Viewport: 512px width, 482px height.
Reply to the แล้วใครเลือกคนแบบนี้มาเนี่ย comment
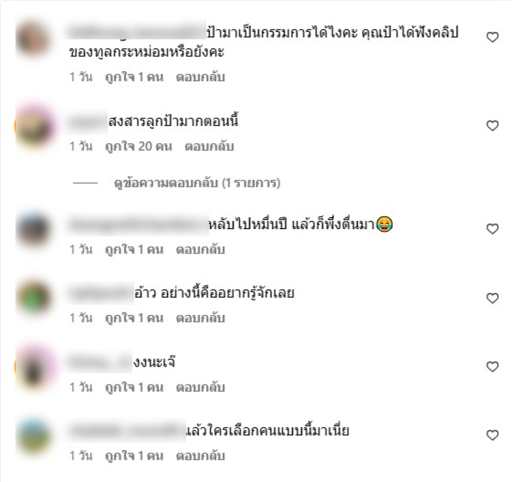(200, 456)
